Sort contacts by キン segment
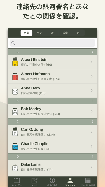Viewport: 105px width, 187px height. click(x=39, y=33)
